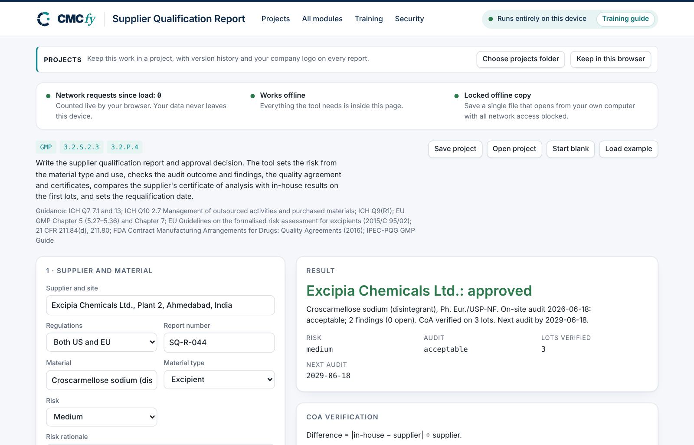Click the next audit date 2029-06-18 value

click(x=328, y=376)
